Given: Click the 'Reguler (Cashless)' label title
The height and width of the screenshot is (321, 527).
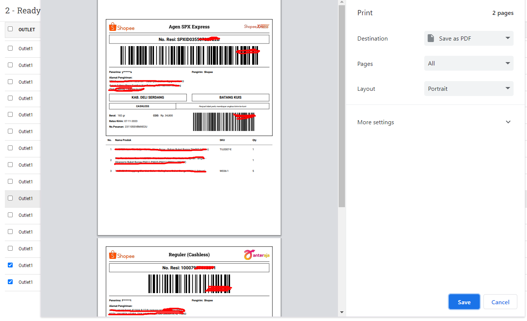Looking at the screenshot, I should (x=189, y=255).
